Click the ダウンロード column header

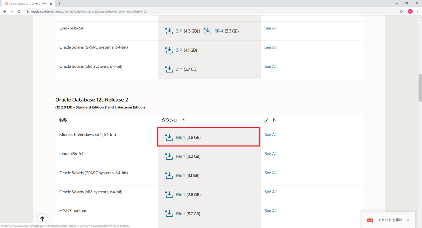coord(173,120)
